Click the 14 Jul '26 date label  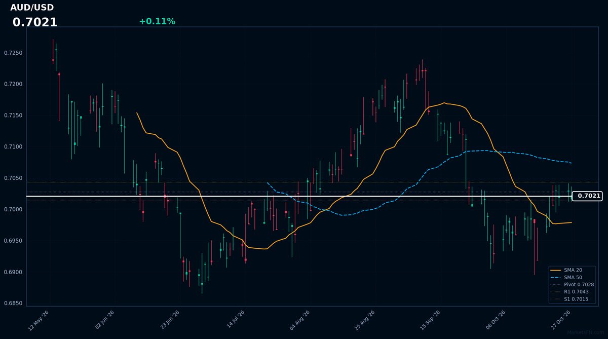tap(235, 320)
